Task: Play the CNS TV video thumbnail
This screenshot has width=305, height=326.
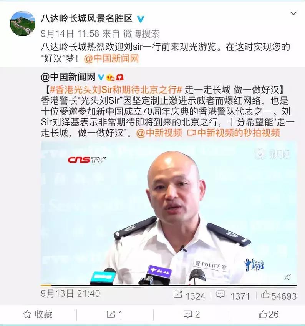Action: [x=169, y=213]
